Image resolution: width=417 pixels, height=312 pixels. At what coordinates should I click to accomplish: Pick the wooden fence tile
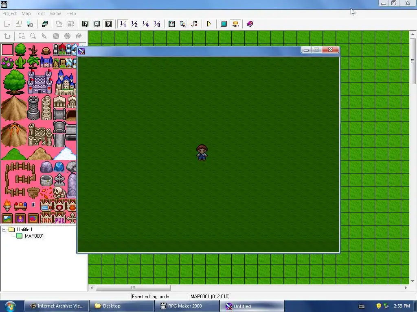(x=20, y=179)
